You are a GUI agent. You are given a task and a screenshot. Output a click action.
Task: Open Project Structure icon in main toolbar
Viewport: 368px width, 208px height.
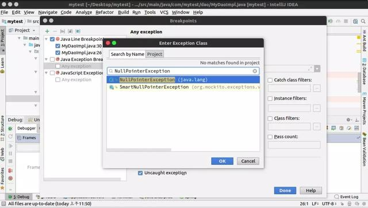click(355, 21)
